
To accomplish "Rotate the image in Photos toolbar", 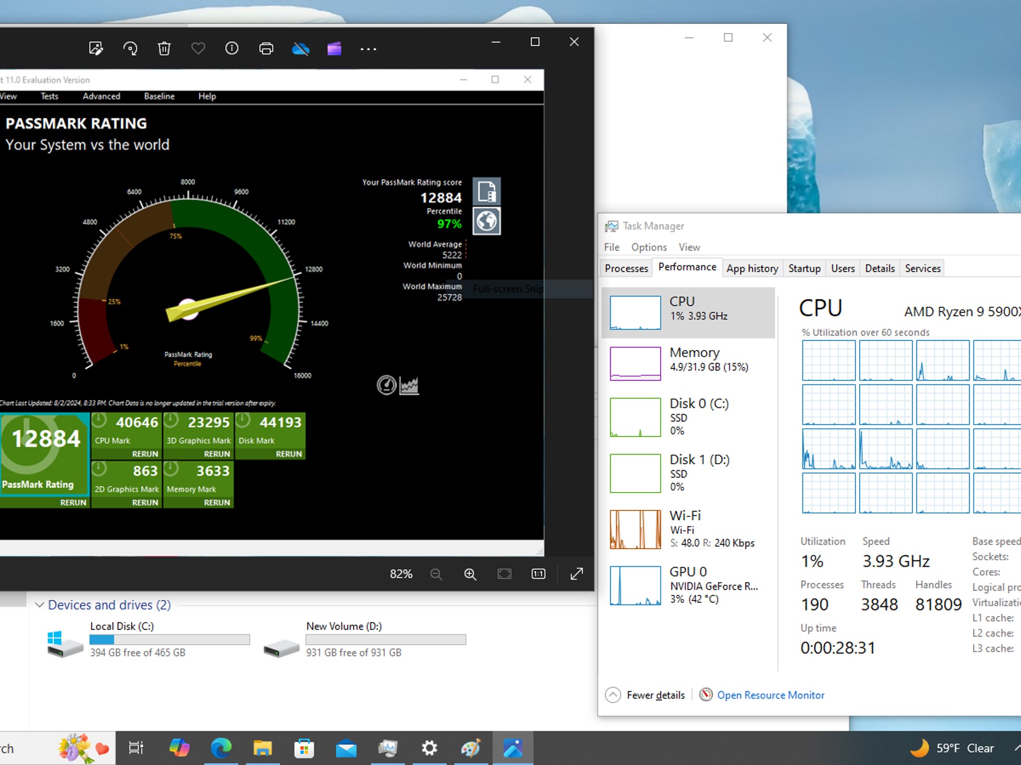I will point(130,48).
